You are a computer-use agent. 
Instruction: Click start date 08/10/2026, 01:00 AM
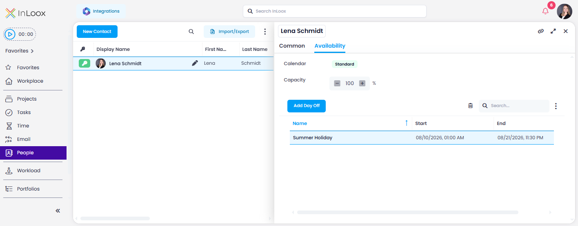440,138
